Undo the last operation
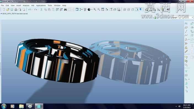This screenshot has width=194, height=109. pos(30,10)
